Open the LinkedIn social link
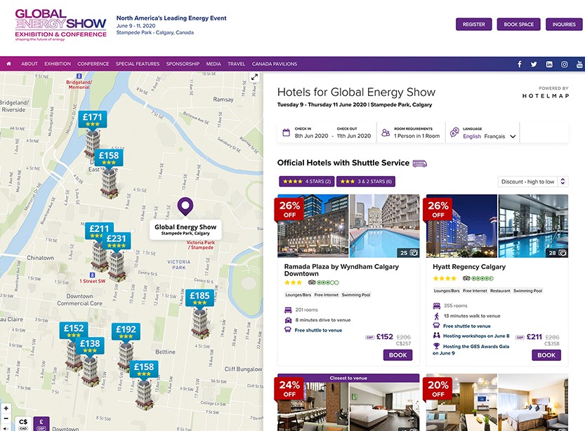The height and width of the screenshot is (431, 585). click(549, 64)
